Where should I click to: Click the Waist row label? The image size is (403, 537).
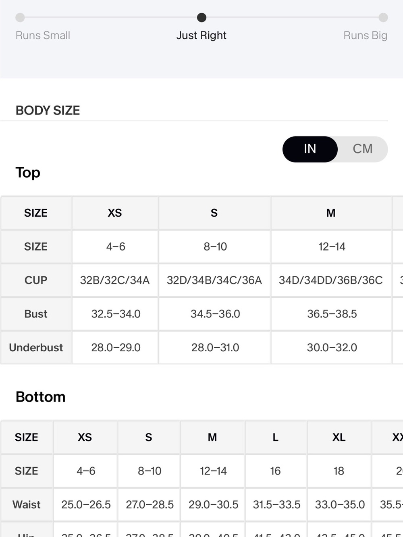(27, 504)
